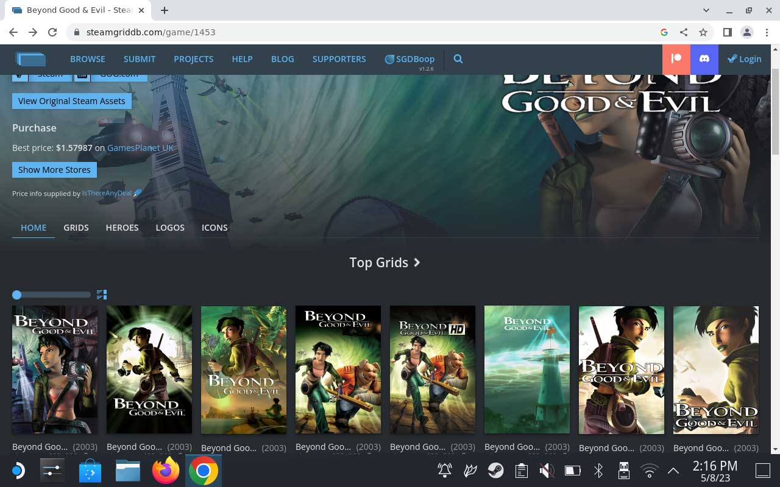Image resolution: width=780 pixels, height=487 pixels.
Task: Open the file manager taskbar icon
Action: [x=128, y=471]
